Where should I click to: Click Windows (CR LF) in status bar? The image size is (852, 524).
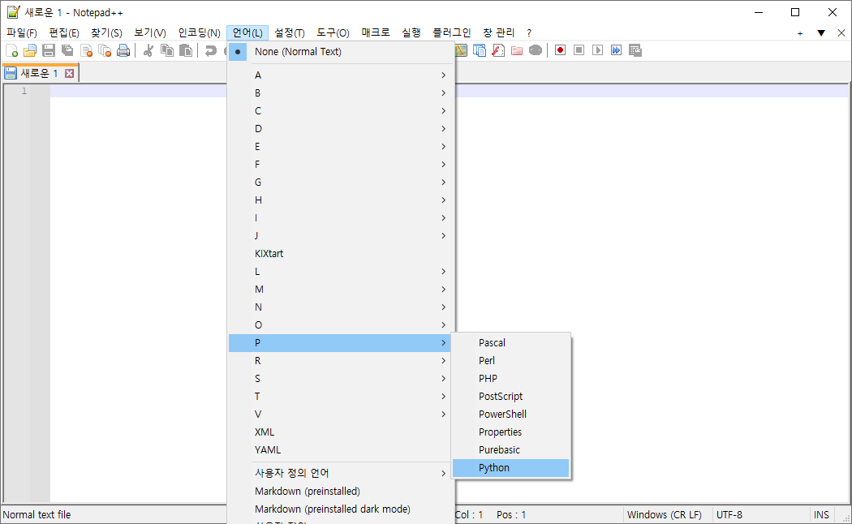664,515
